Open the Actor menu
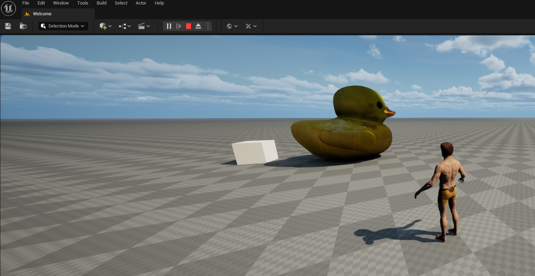Viewport: 535px width, 276px height. pyautogui.click(x=141, y=3)
